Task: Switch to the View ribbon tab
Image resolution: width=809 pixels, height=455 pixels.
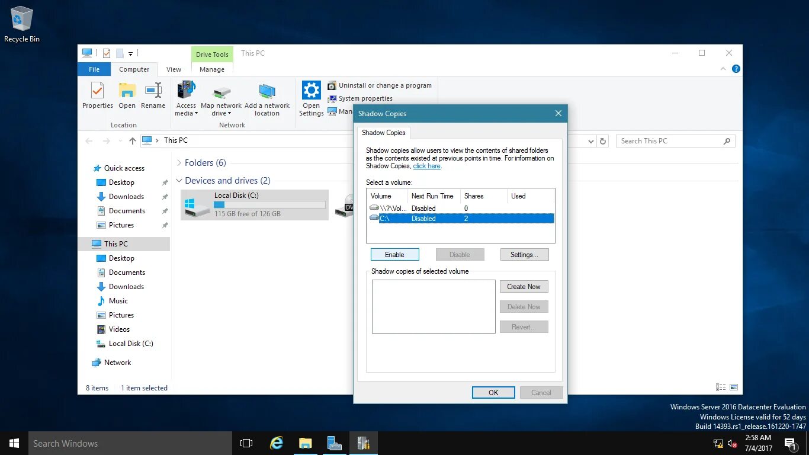Action: 174,69
